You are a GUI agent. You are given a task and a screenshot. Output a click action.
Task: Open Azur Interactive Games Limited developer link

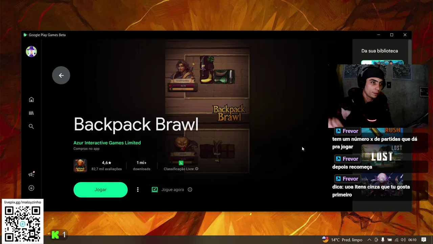107,143
